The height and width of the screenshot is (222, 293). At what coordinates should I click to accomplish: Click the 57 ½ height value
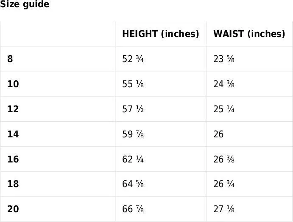coord(133,109)
